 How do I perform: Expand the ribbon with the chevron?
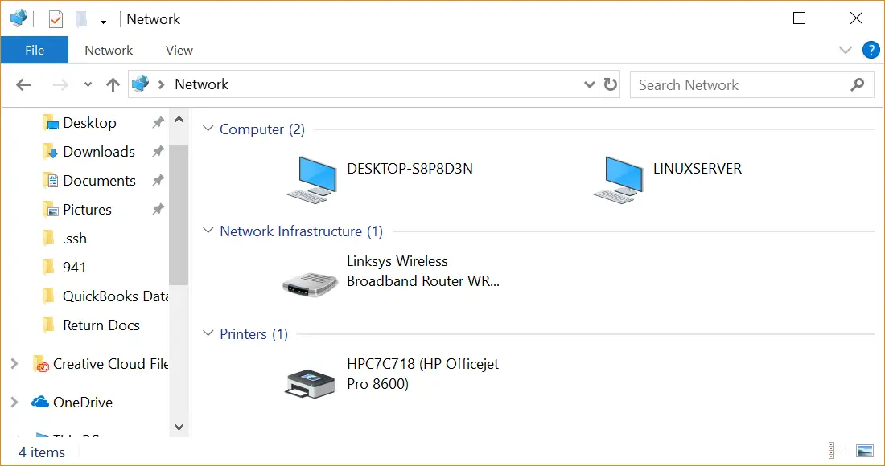coord(845,50)
